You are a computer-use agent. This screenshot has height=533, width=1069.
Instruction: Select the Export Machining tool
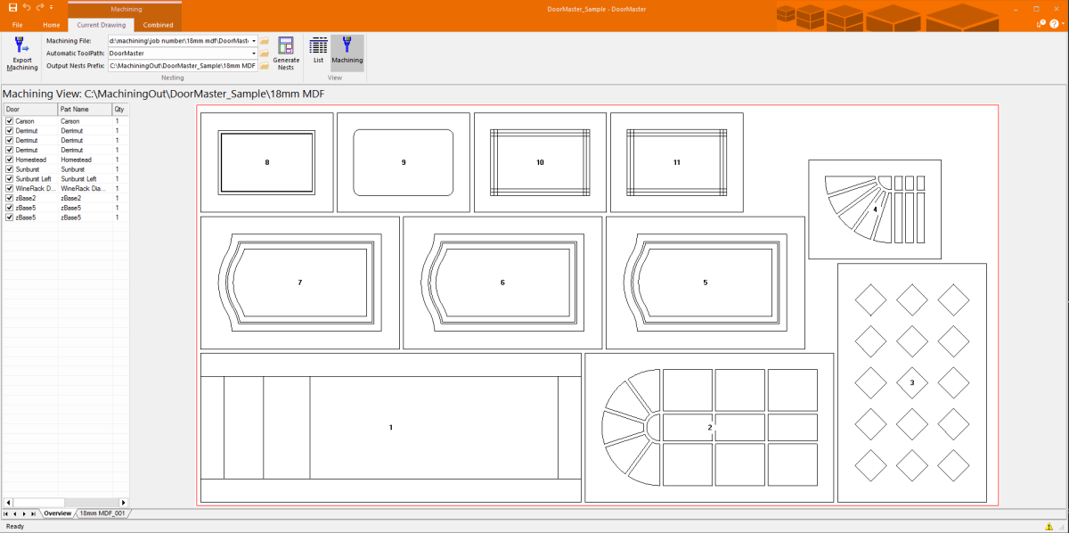[20, 53]
